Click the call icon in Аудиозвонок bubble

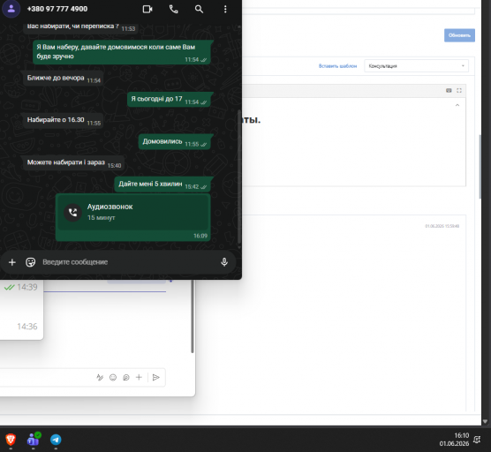[73, 213]
